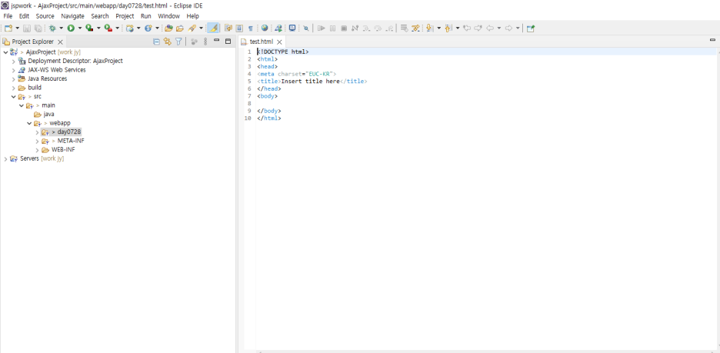Screen dimensions: 720x353
Task: Open the File menu
Action: (x=8, y=16)
